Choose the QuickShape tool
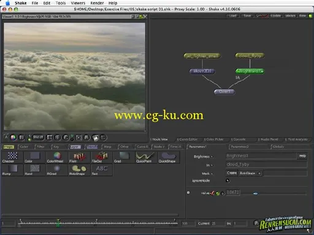The height and width of the screenshot is (235, 314). click(x=168, y=157)
